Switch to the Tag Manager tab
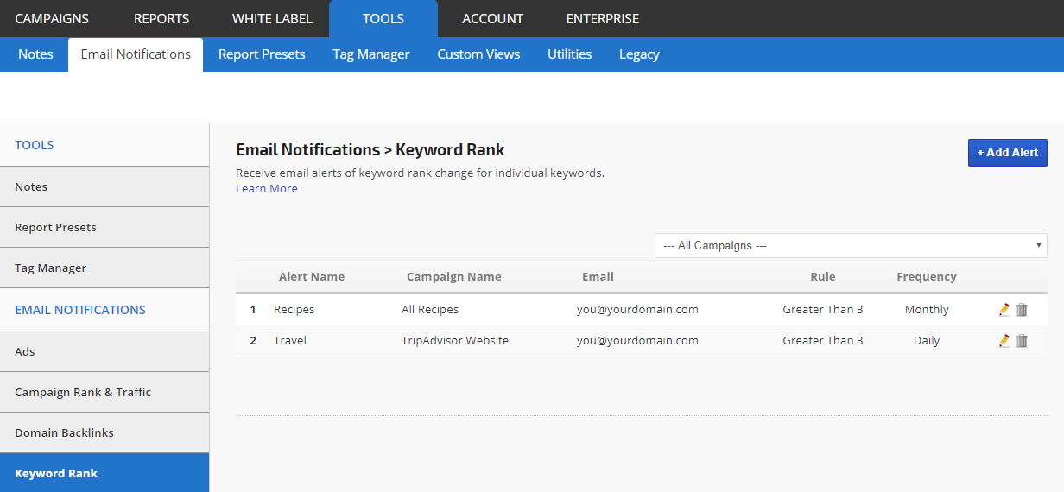1064x492 pixels. coord(371,54)
